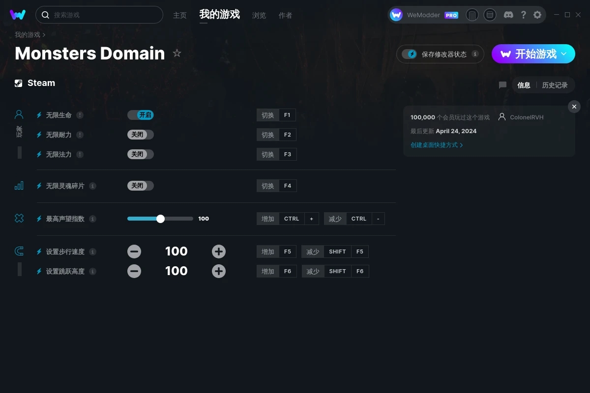The image size is (590, 393).
Task: Enable the 无限灵魂碎片 toggle
Action: [x=141, y=186]
